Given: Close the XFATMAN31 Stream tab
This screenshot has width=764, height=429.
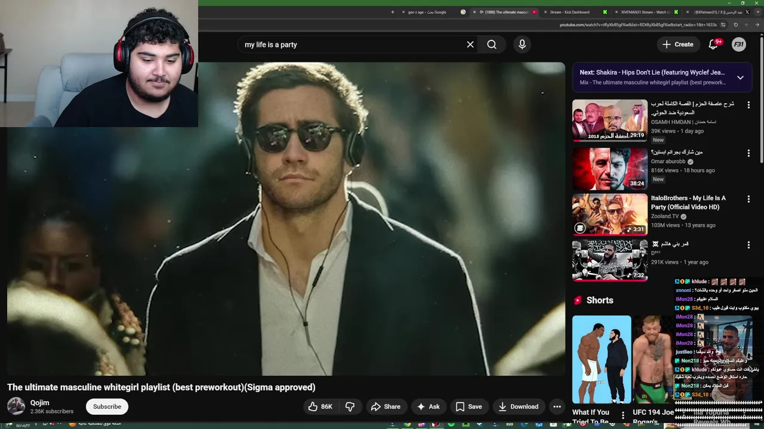Looking at the screenshot, I should (615, 12).
